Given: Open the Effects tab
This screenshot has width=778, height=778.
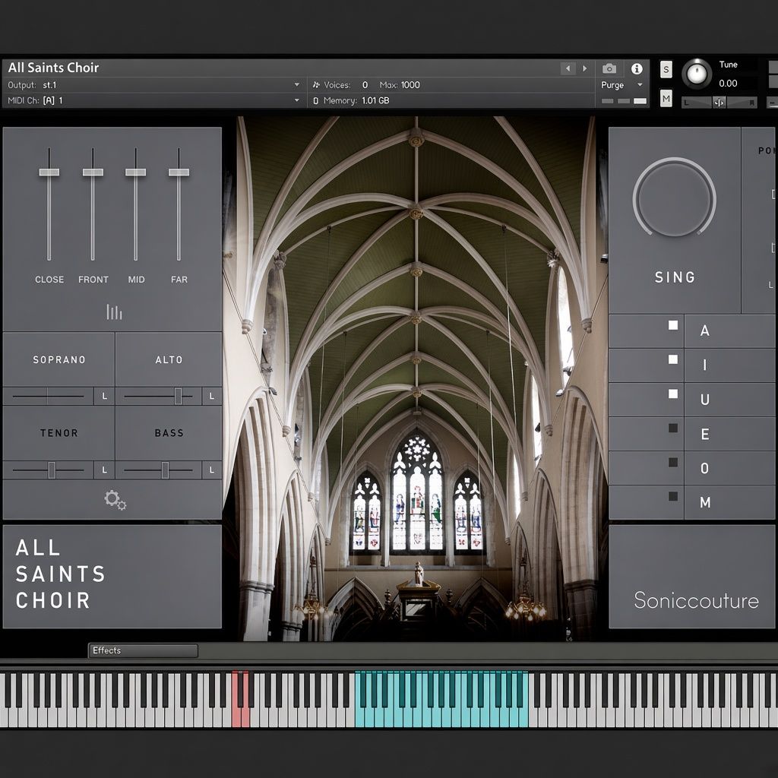Looking at the screenshot, I should click(143, 650).
